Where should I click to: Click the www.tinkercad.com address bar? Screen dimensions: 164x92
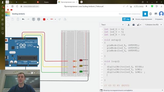tap(31, 6)
